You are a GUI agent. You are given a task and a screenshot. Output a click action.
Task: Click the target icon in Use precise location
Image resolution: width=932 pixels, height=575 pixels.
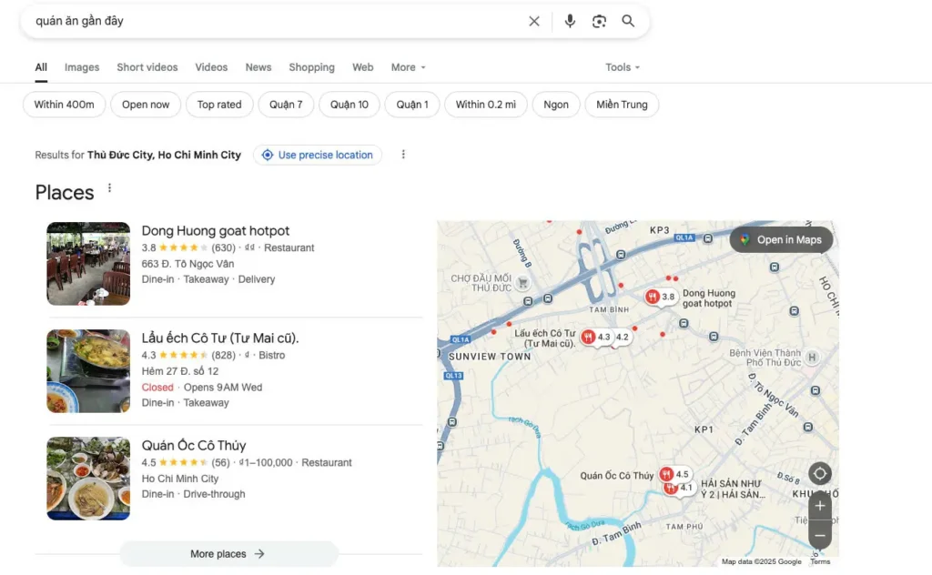(268, 155)
